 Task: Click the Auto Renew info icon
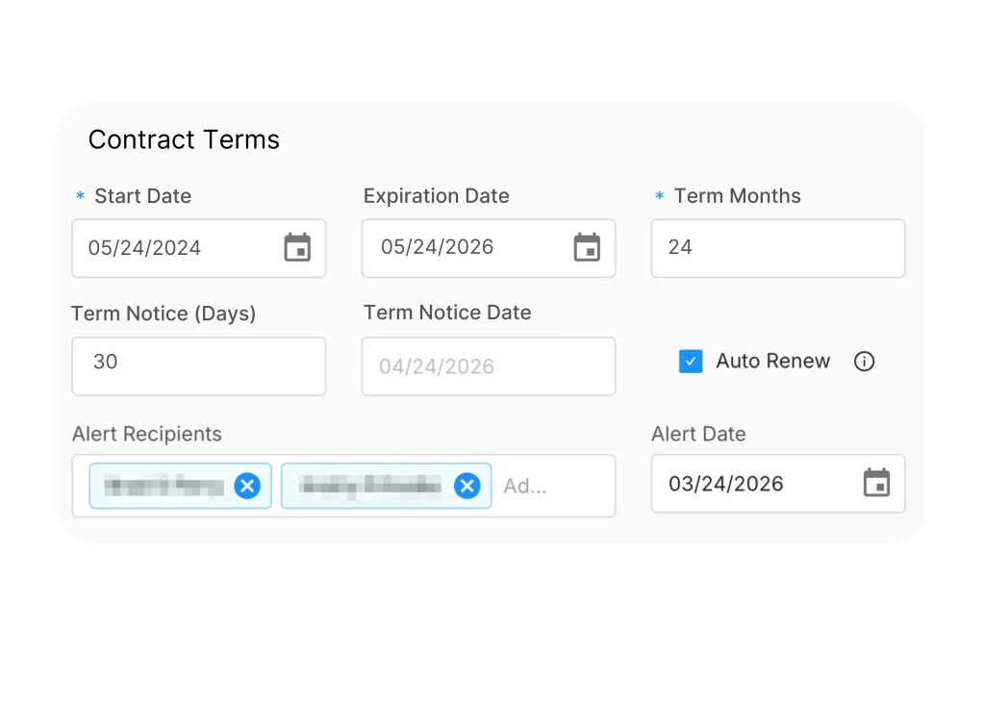point(864,362)
